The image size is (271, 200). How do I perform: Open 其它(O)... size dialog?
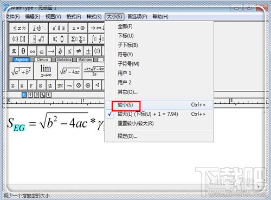127,92
